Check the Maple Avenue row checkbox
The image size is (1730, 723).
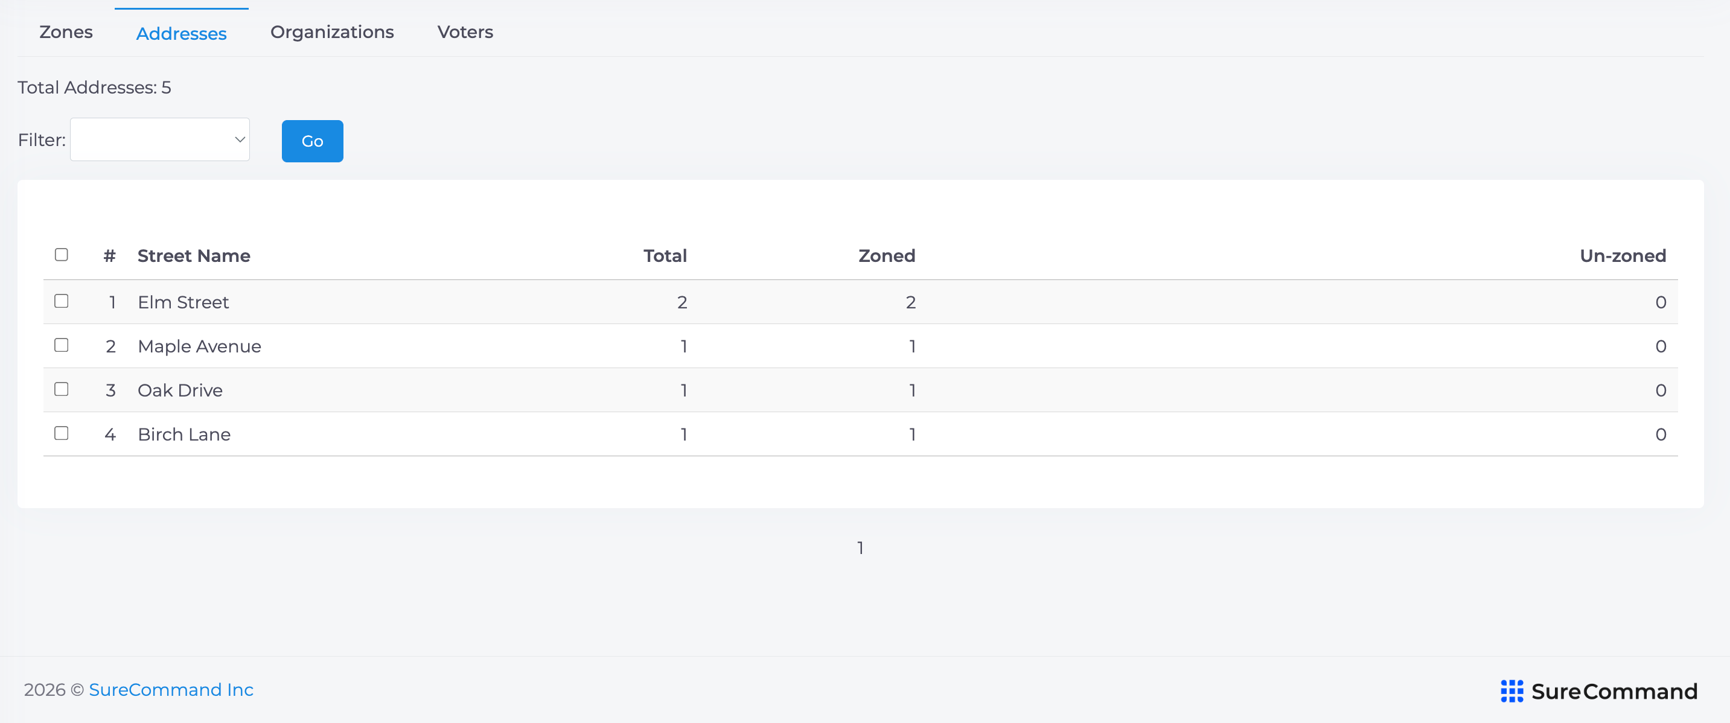pos(61,345)
